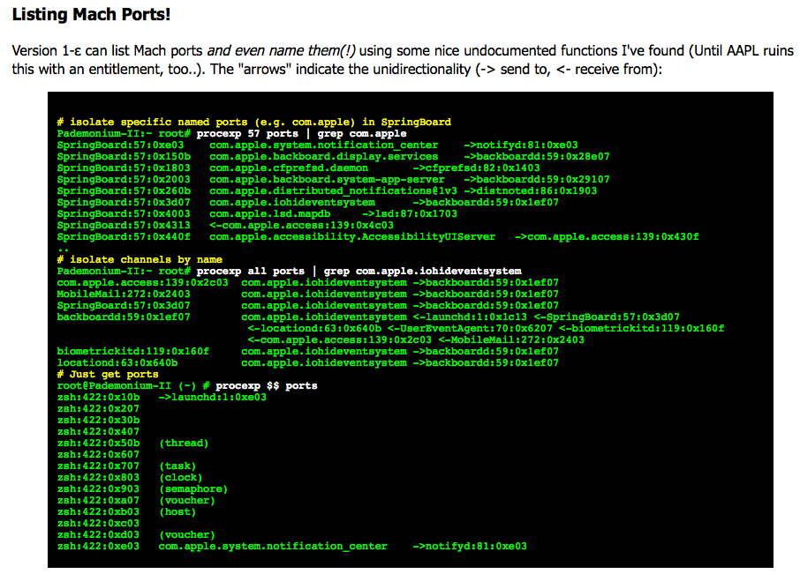Click the MobileMail:272:0x2403 row entry

pos(124,294)
